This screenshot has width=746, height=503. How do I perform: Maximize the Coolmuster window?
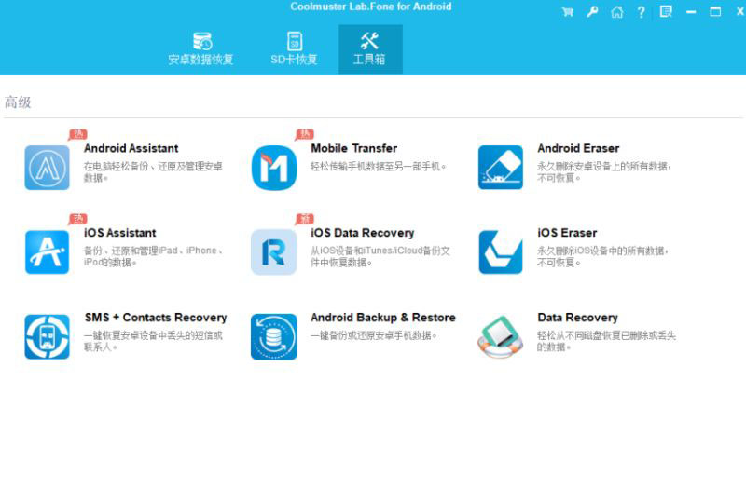click(715, 12)
